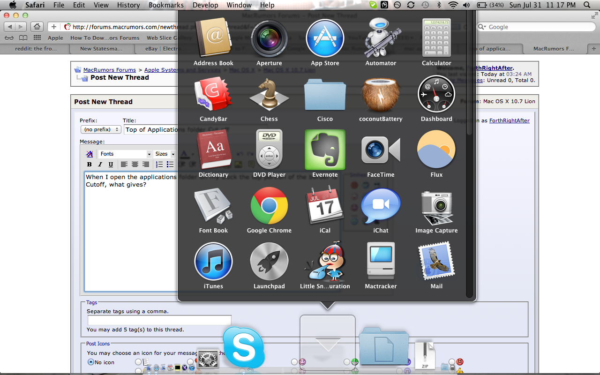Screen dimensions: 600x375
Task: Align text left in the editor
Action: click(124, 165)
